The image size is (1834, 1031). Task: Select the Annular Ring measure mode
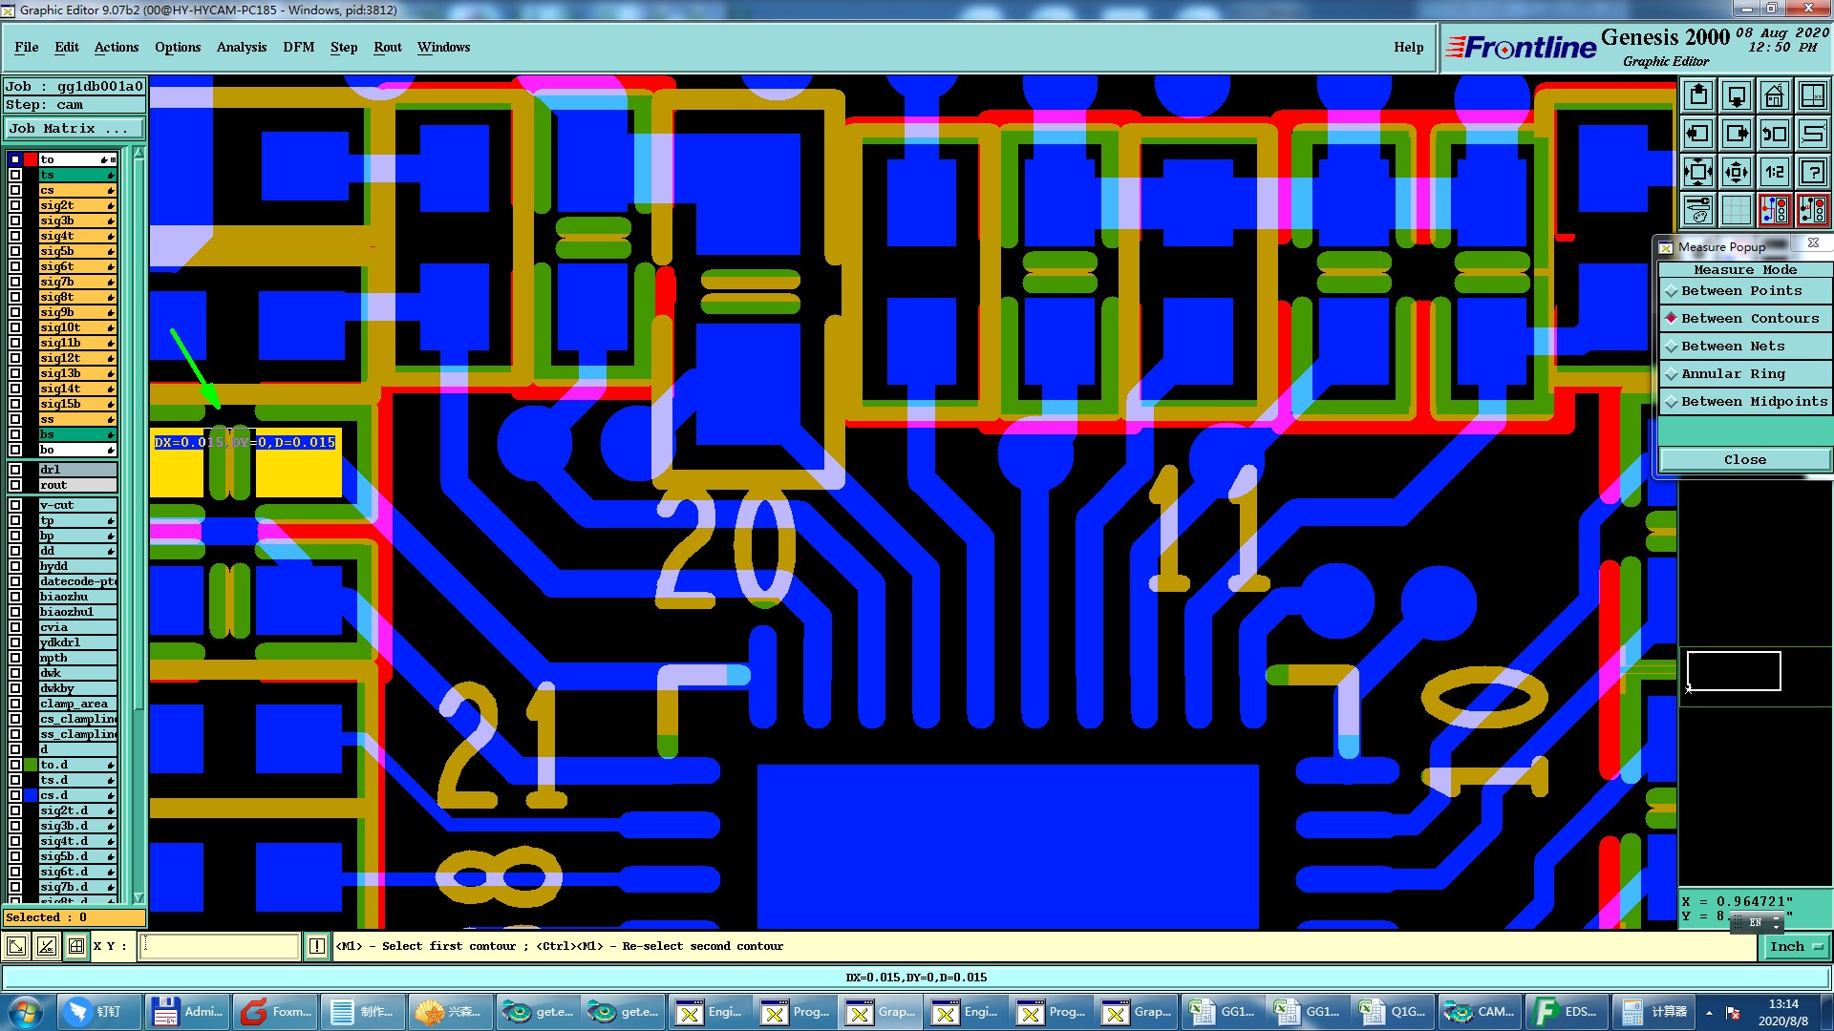coord(1732,374)
